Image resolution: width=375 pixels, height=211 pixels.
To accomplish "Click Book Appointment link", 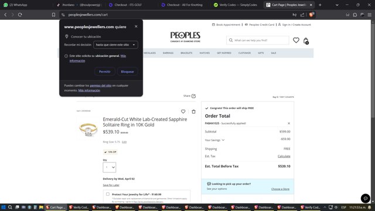I will (226, 25).
